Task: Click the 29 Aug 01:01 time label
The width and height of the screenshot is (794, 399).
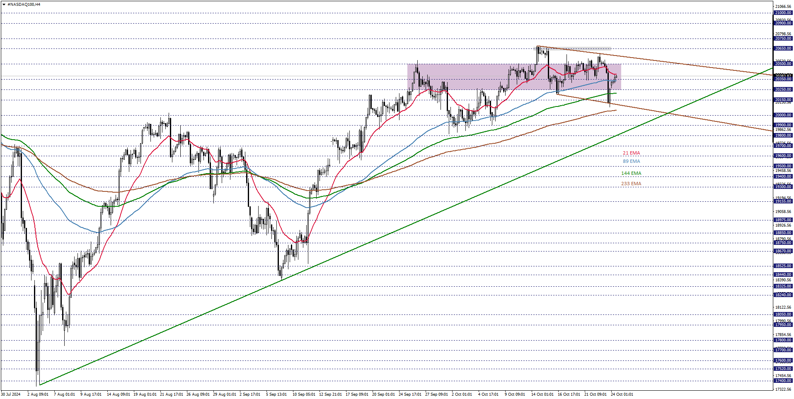Action: point(225,394)
